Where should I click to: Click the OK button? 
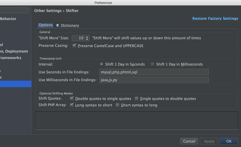[x=229, y=141]
